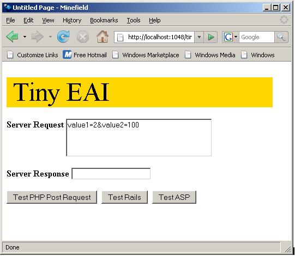The height and width of the screenshot is (256, 295).
Task: Click inside the Server Request text area
Action: pyautogui.click(x=139, y=138)
